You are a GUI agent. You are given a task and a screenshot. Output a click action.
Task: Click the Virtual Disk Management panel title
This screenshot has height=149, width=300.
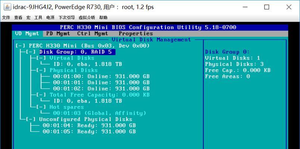(151, 40)
